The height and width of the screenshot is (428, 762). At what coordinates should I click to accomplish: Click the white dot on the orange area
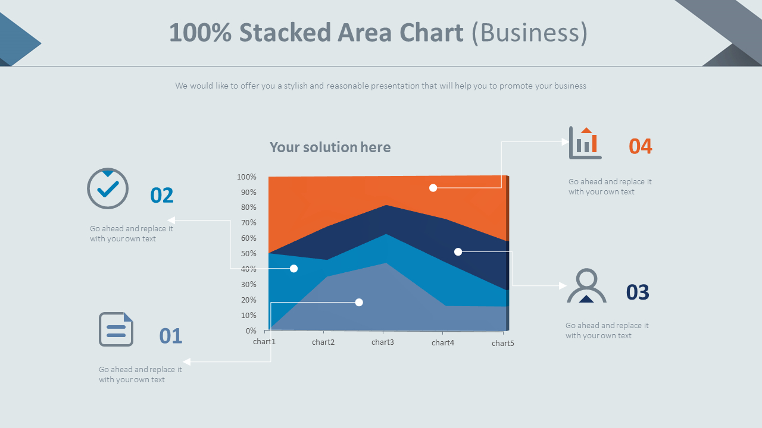click(x=433, y=188)
